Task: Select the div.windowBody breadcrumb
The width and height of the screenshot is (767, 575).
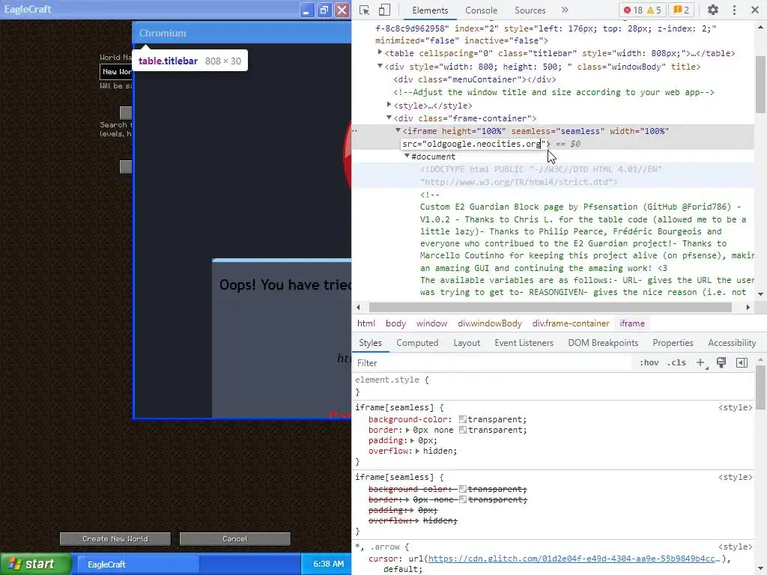Action: tap(490, 323)
